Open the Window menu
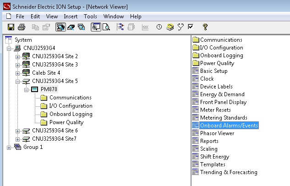 coord(114,16)
